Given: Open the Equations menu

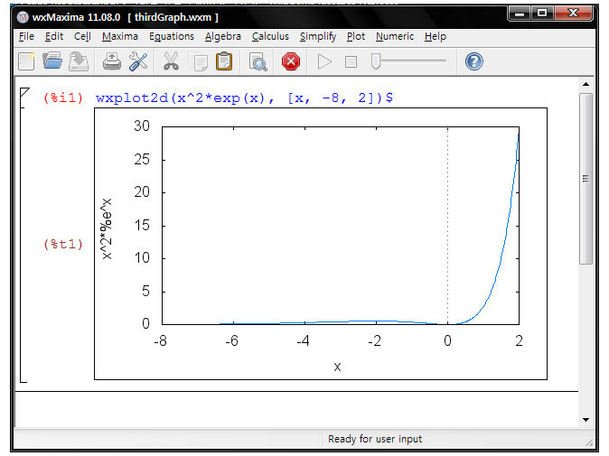Looking at the screenshot, I should click(x=172, y=36).
